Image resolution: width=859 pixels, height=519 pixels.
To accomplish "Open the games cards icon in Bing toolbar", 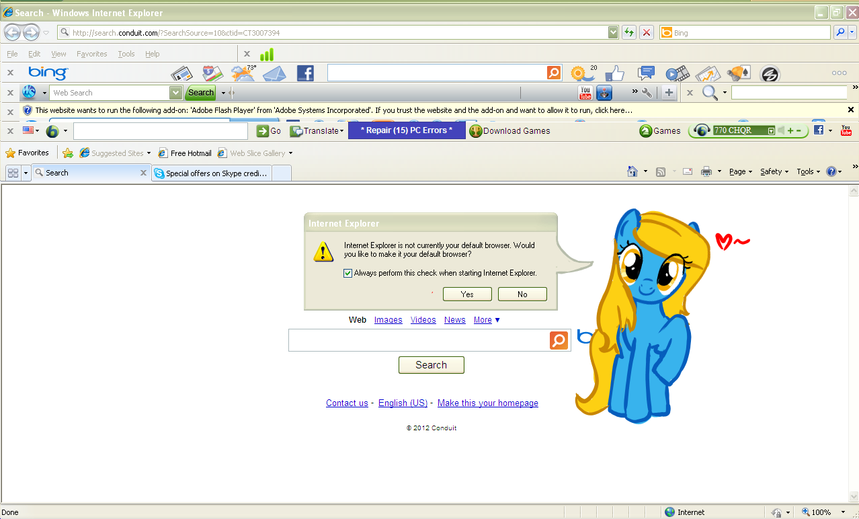I will (739, 73).
